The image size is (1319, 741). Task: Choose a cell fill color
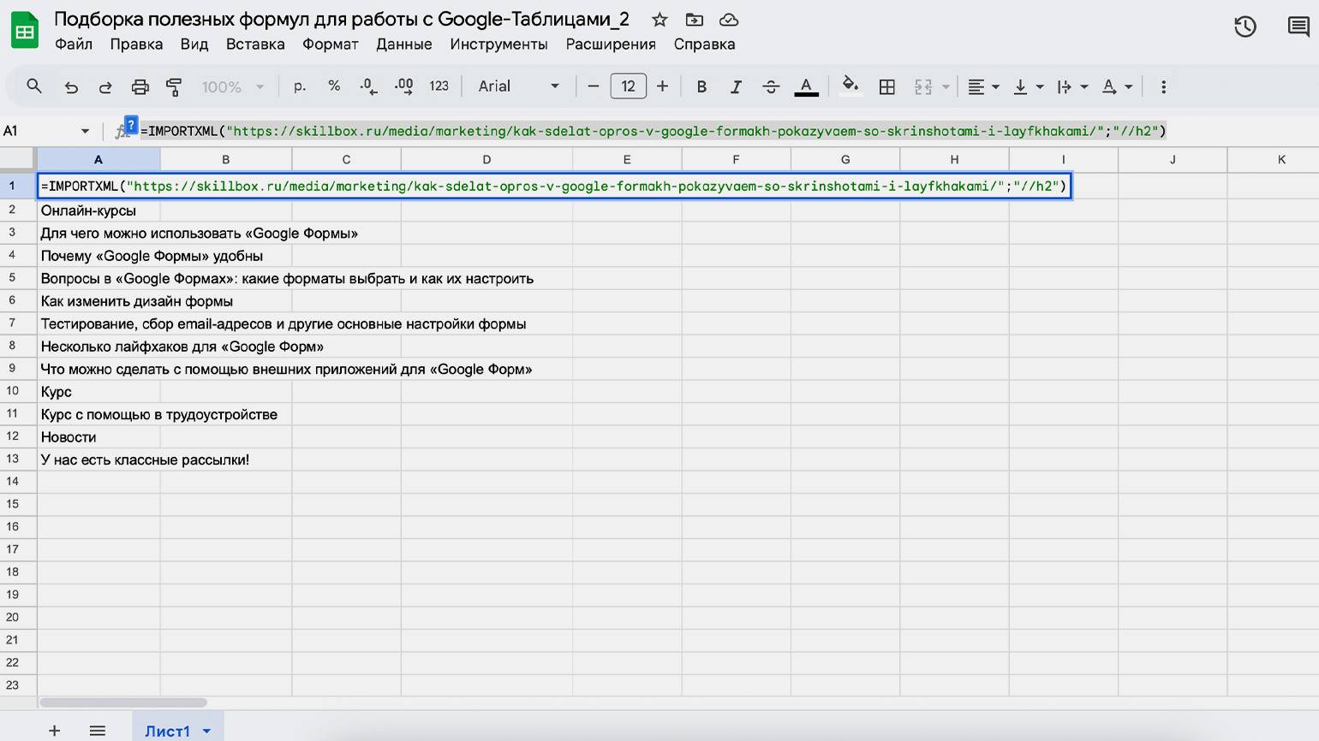(850, 86)
